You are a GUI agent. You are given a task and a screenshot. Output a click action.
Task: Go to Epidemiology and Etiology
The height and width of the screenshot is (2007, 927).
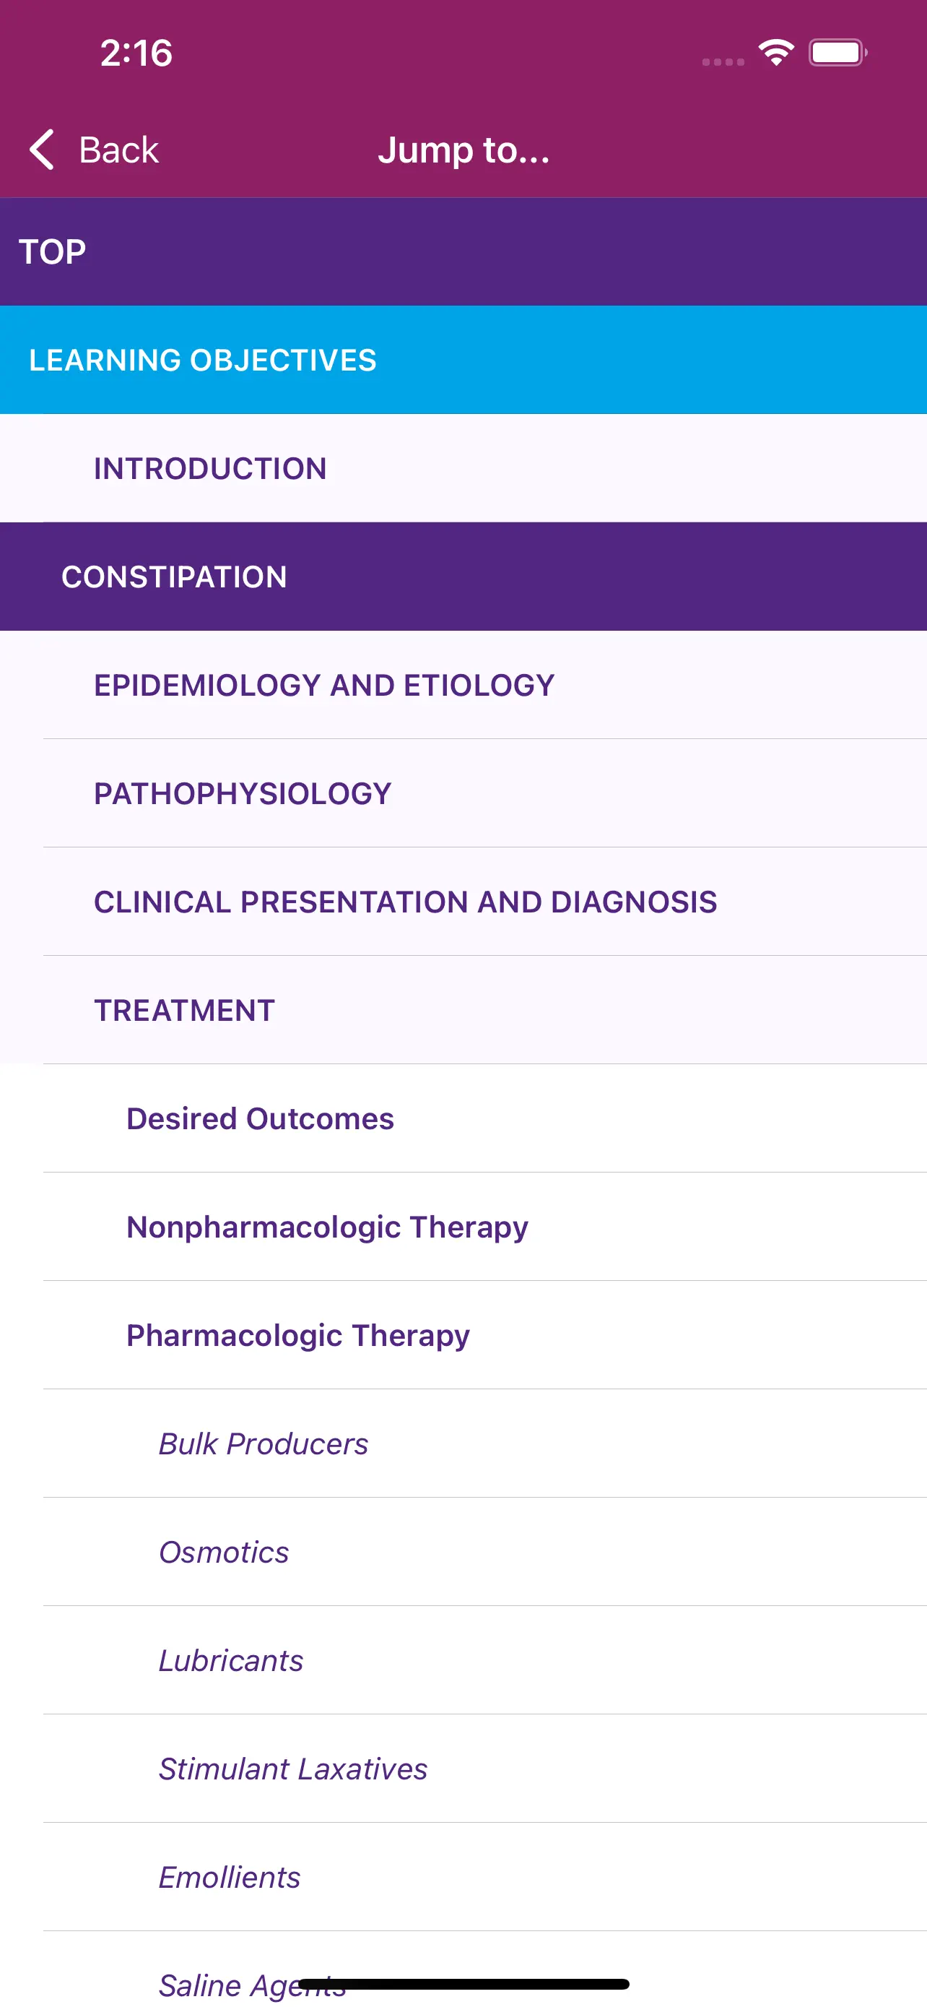323,685
